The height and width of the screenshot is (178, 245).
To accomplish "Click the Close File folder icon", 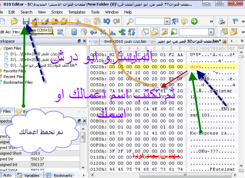I will [54, 21].
